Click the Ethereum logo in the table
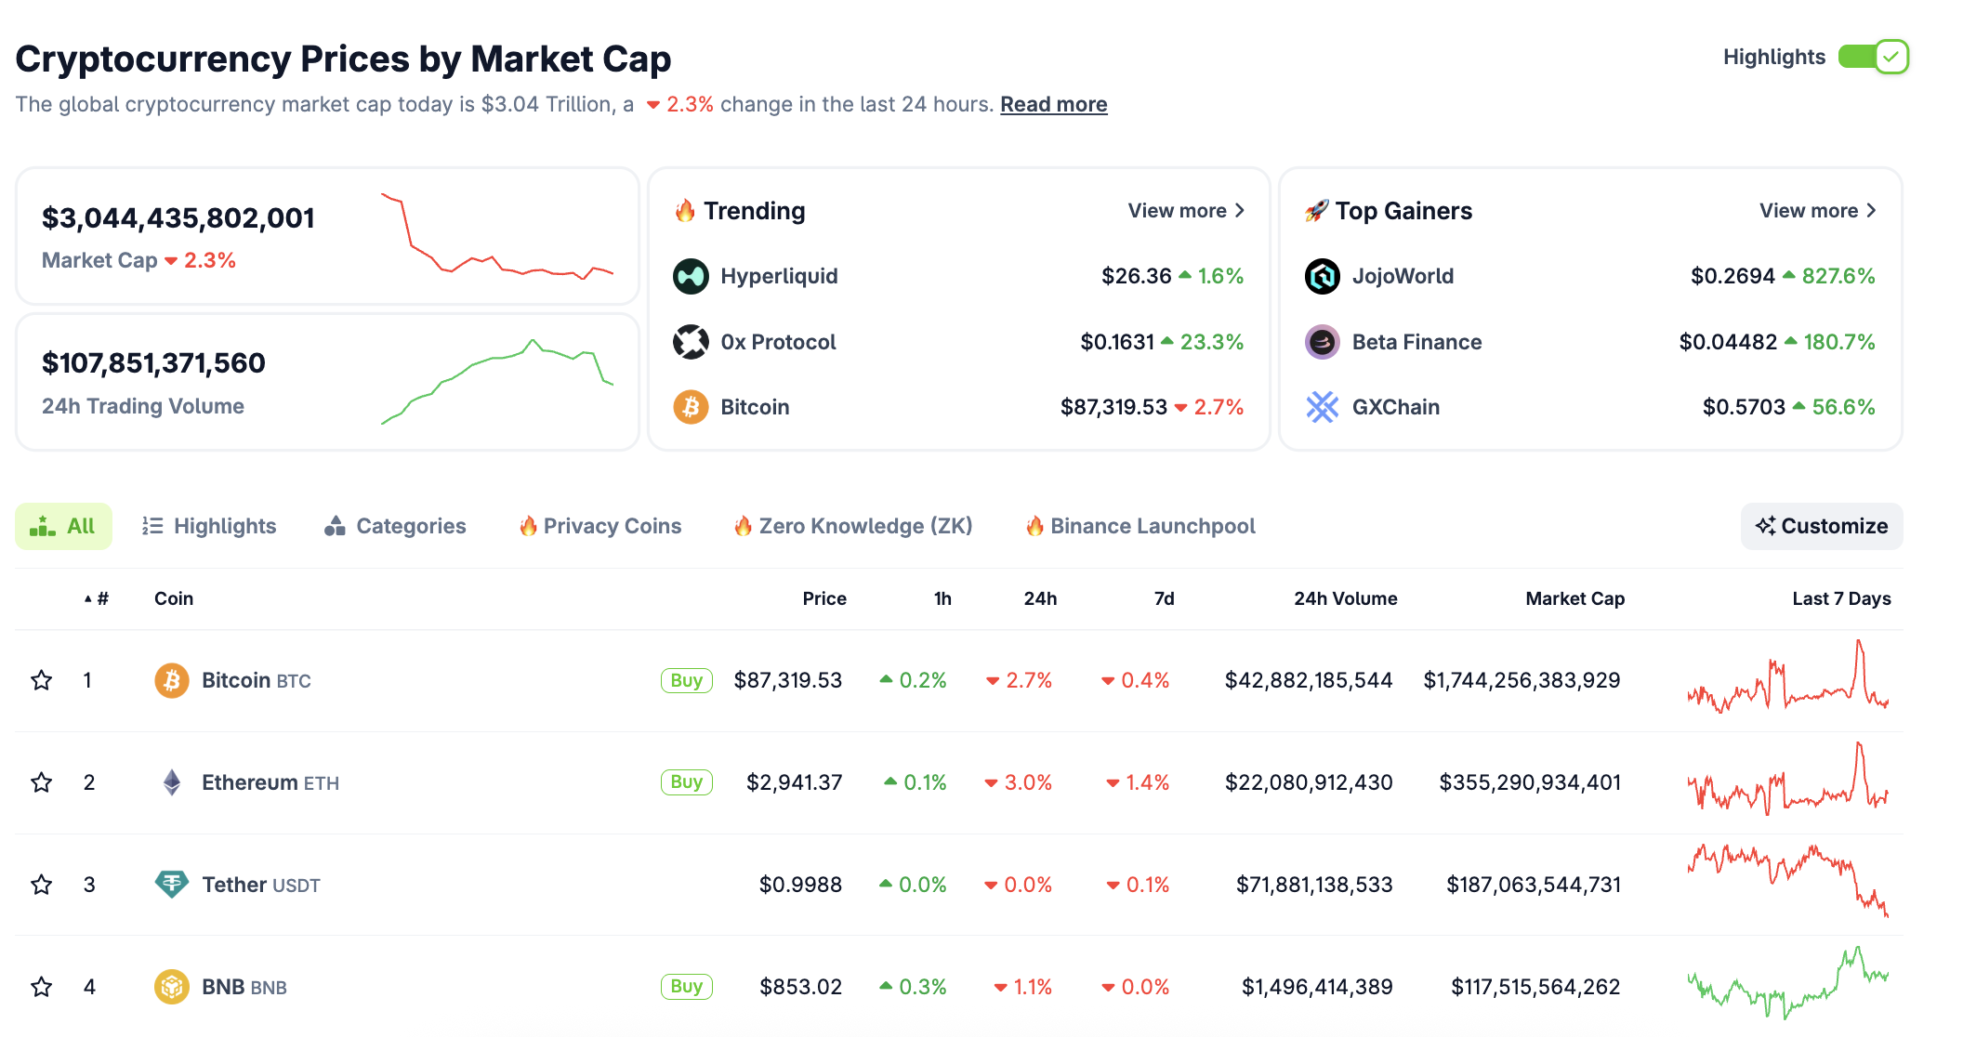The height and width of the screenshot is (1037, 1963). tap(173, 781)
